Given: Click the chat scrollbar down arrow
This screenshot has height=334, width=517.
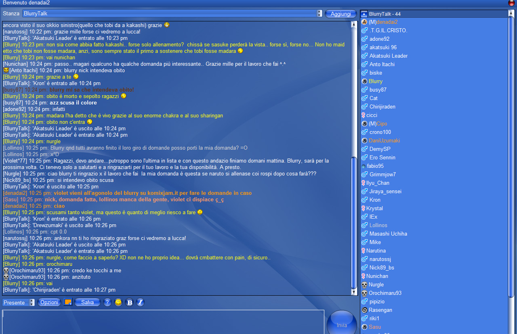Looking at the screenshot, I should 354,292.
